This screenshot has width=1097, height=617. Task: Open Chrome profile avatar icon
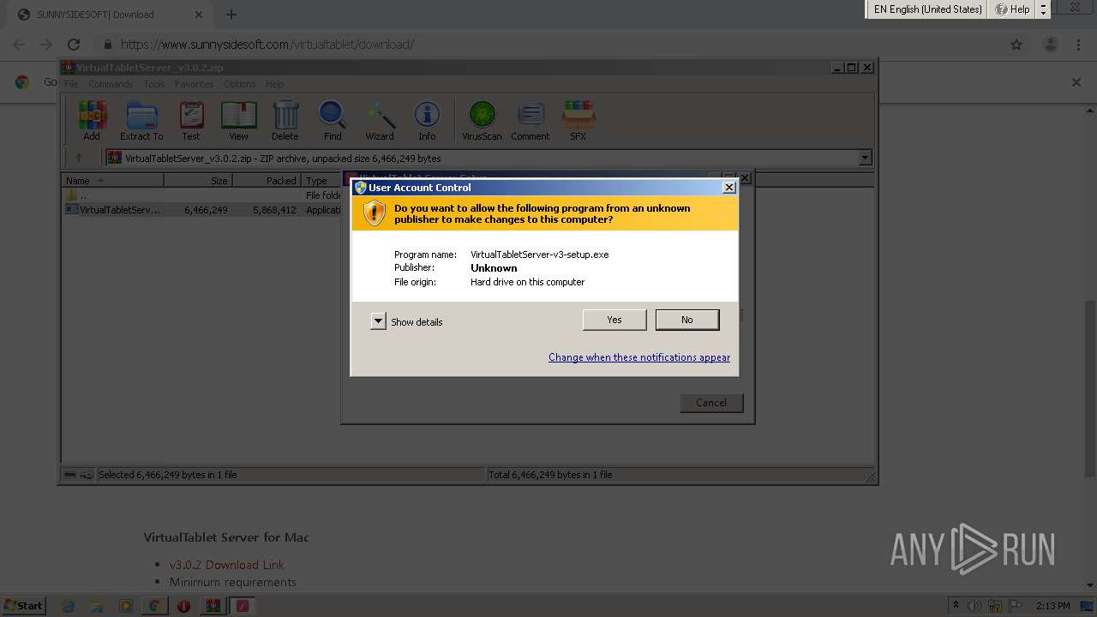[x=1050, y=45]
